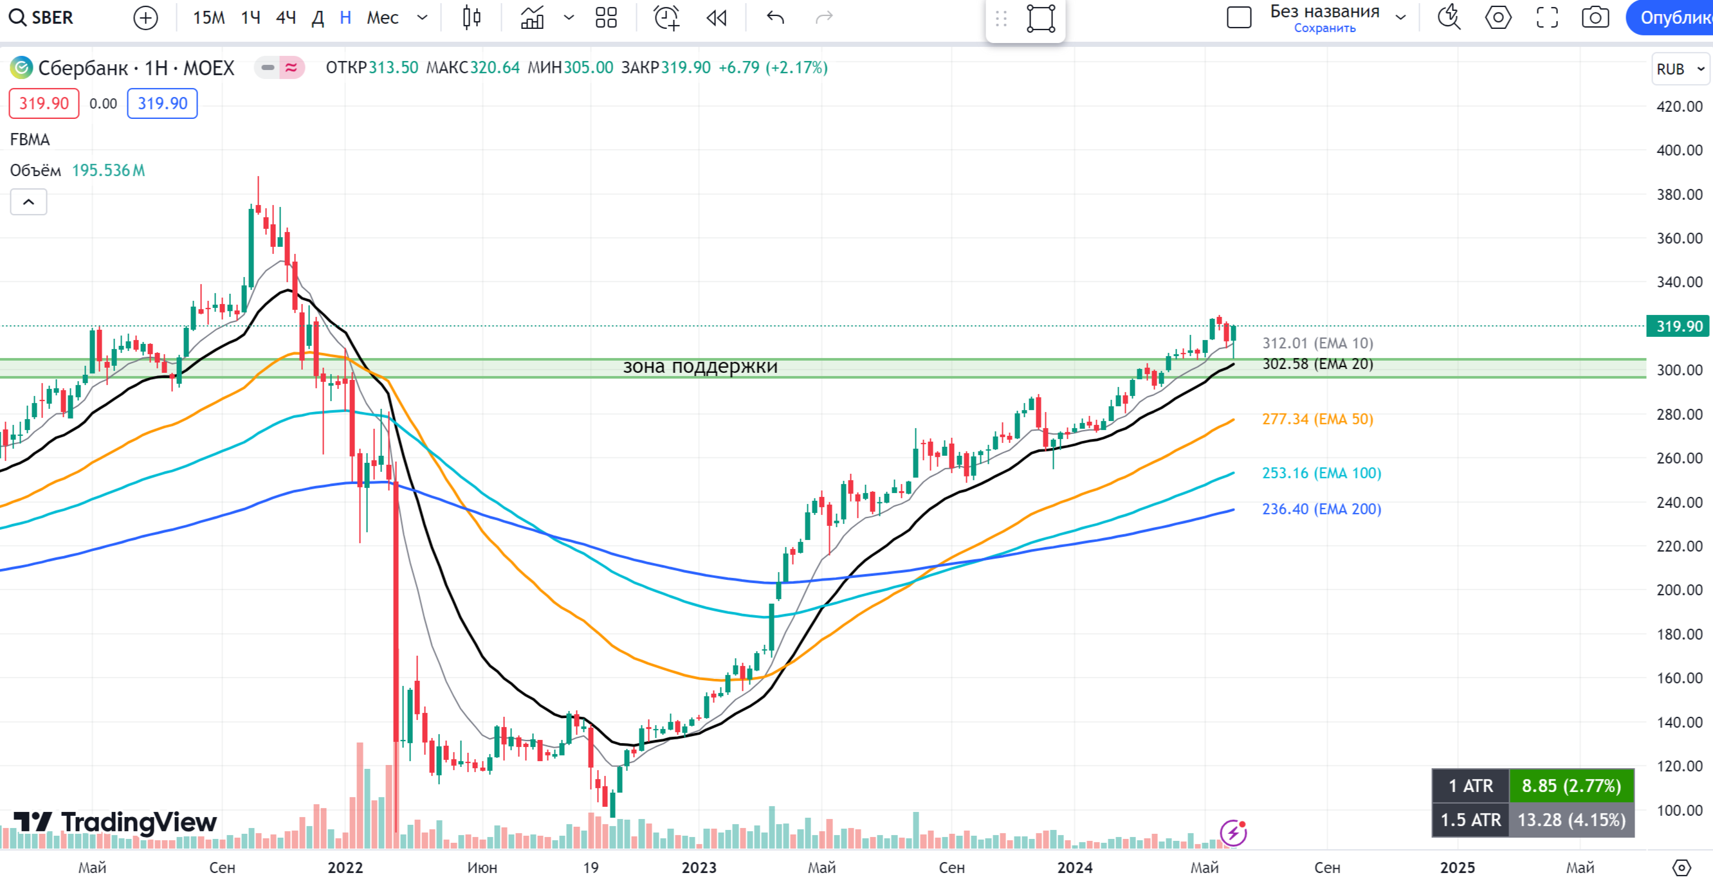This screenshot has width=1713, height=884.
Task: Switch to the 15M timeframe
Action: tap(208, 17)
